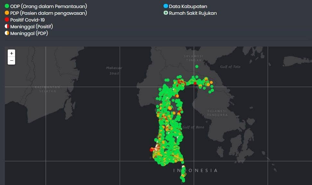
Task: Toggle the Positif Covid-19 legend label
Action: point(27,20)
